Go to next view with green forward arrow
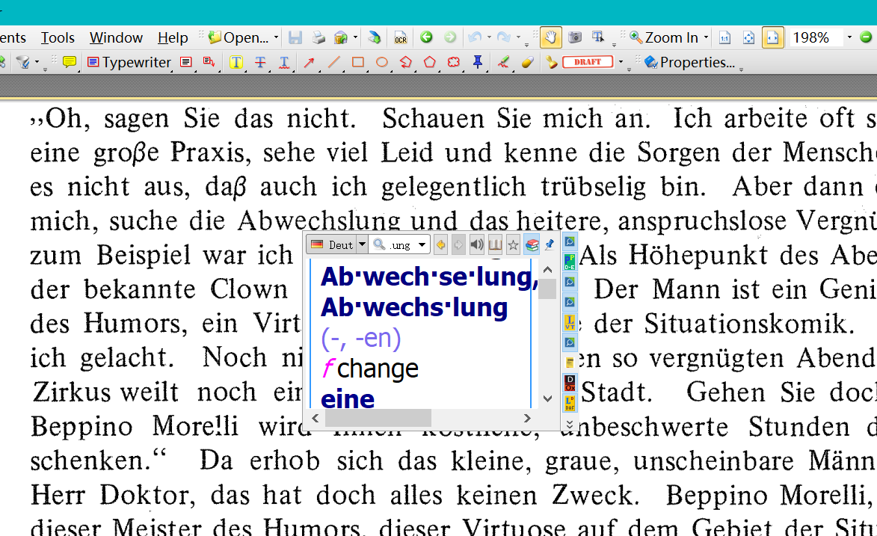Image resolution: width=877 pixels, height=536 pixels. tap(449, 37)
